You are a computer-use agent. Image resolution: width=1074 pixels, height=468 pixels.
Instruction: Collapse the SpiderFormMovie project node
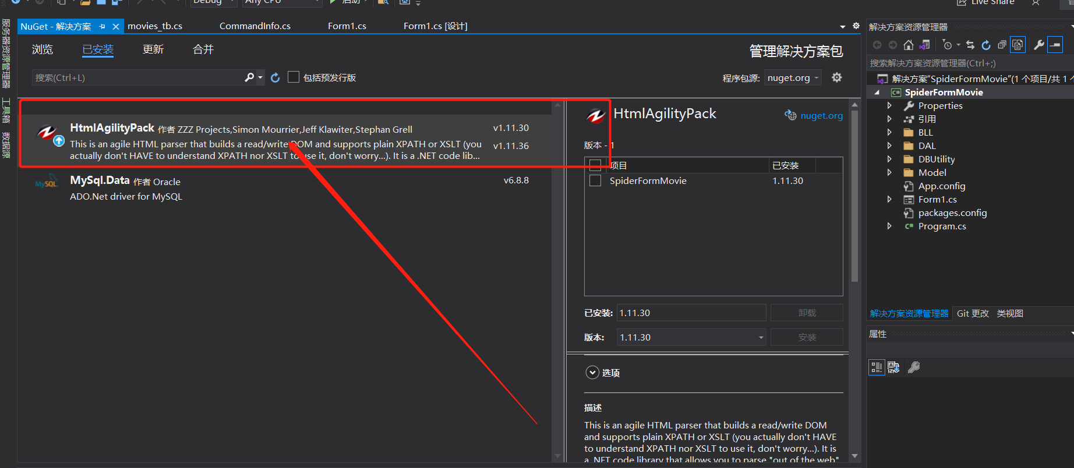tap(877, 92)
